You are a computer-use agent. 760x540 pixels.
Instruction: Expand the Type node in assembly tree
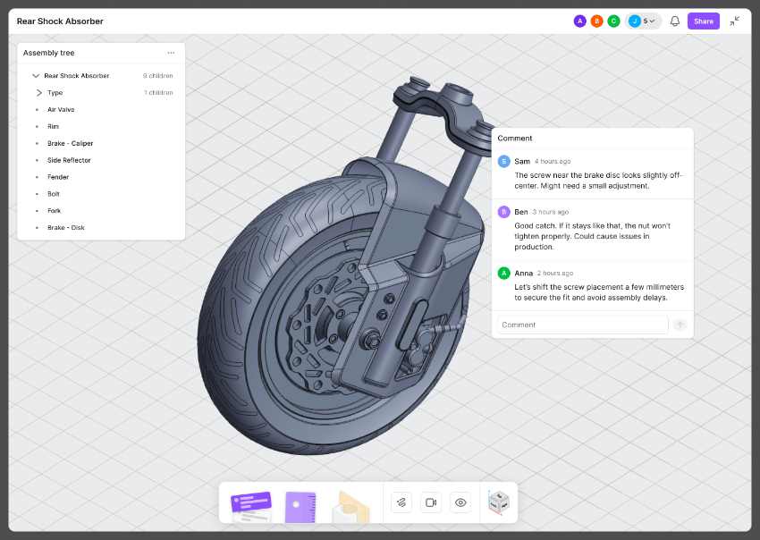pyautogui.click(x=38, y=93)
